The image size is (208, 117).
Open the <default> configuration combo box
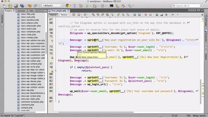coord(52,6)
